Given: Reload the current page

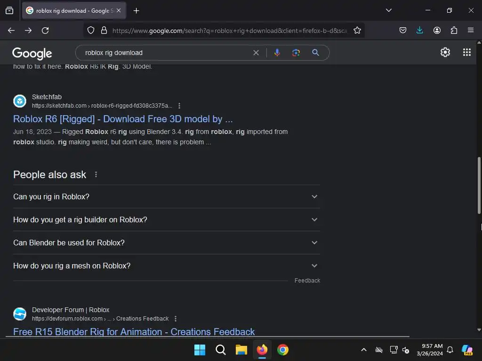Looking at the screenshot, I should click(x=45, y=31).
